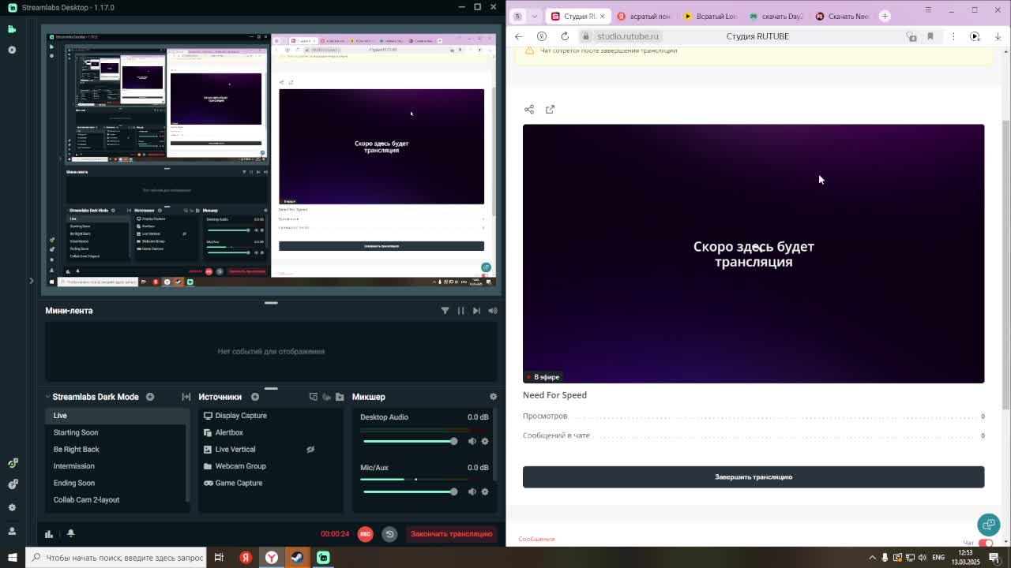The image size is (1011, 568).
Task: Toggle the Чат switch on RUTUBE page
Action: point(985,543)
